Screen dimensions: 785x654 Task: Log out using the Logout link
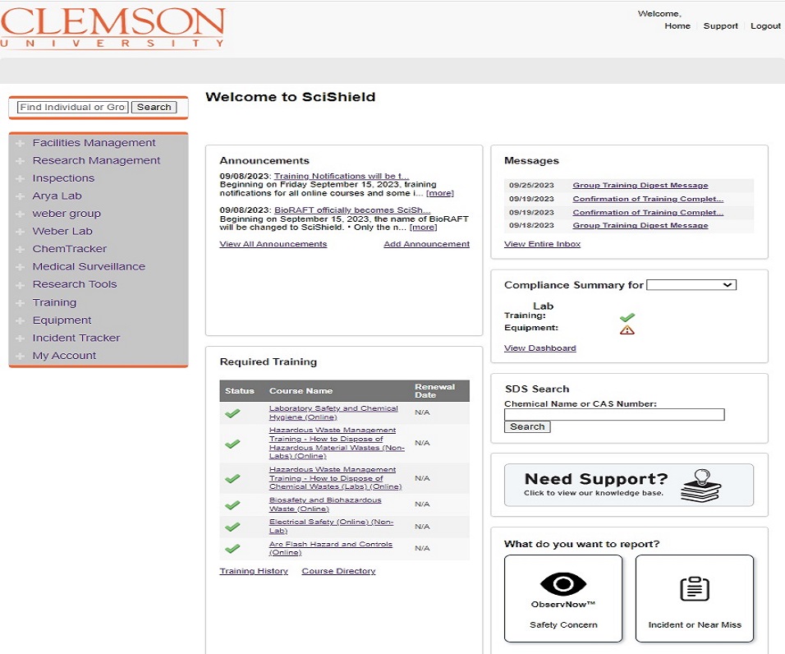tap(765, 26)
